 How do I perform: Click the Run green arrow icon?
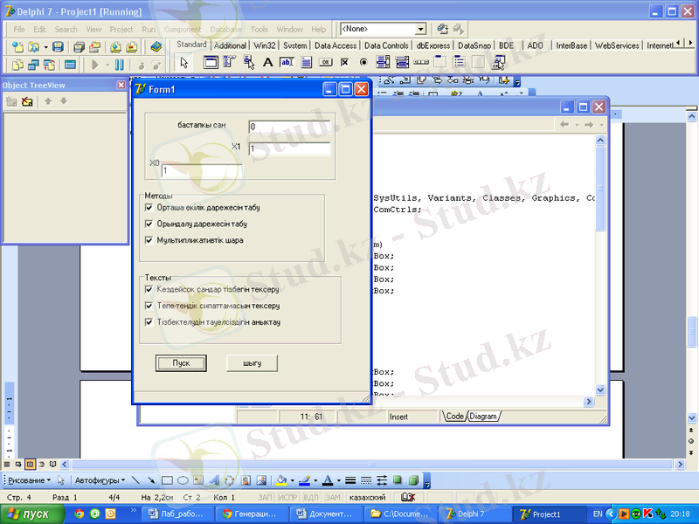(94, 65)
